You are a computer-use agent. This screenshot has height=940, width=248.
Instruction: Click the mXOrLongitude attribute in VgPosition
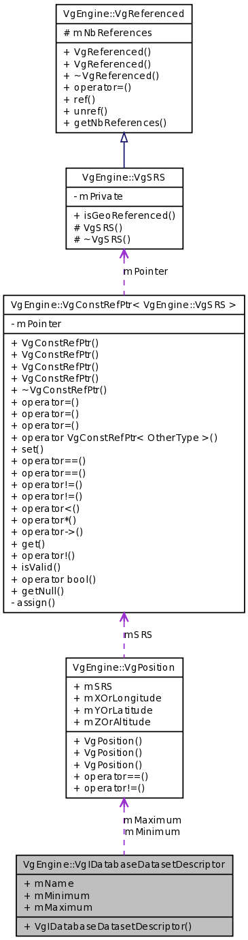[x=117, y=697]
